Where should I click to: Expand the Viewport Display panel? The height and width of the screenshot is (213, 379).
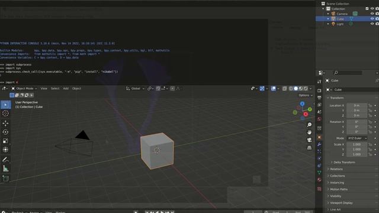pos(341,203)
